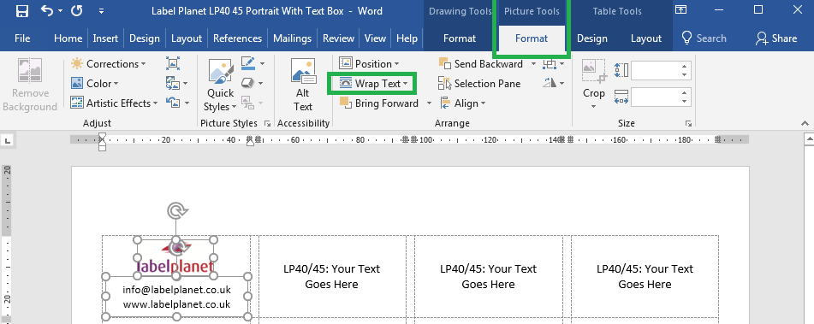Click the info@labelplanet.co.uk text box
Image resolution: width=814 pixels, height=324 pixels.
coord(176,297)
